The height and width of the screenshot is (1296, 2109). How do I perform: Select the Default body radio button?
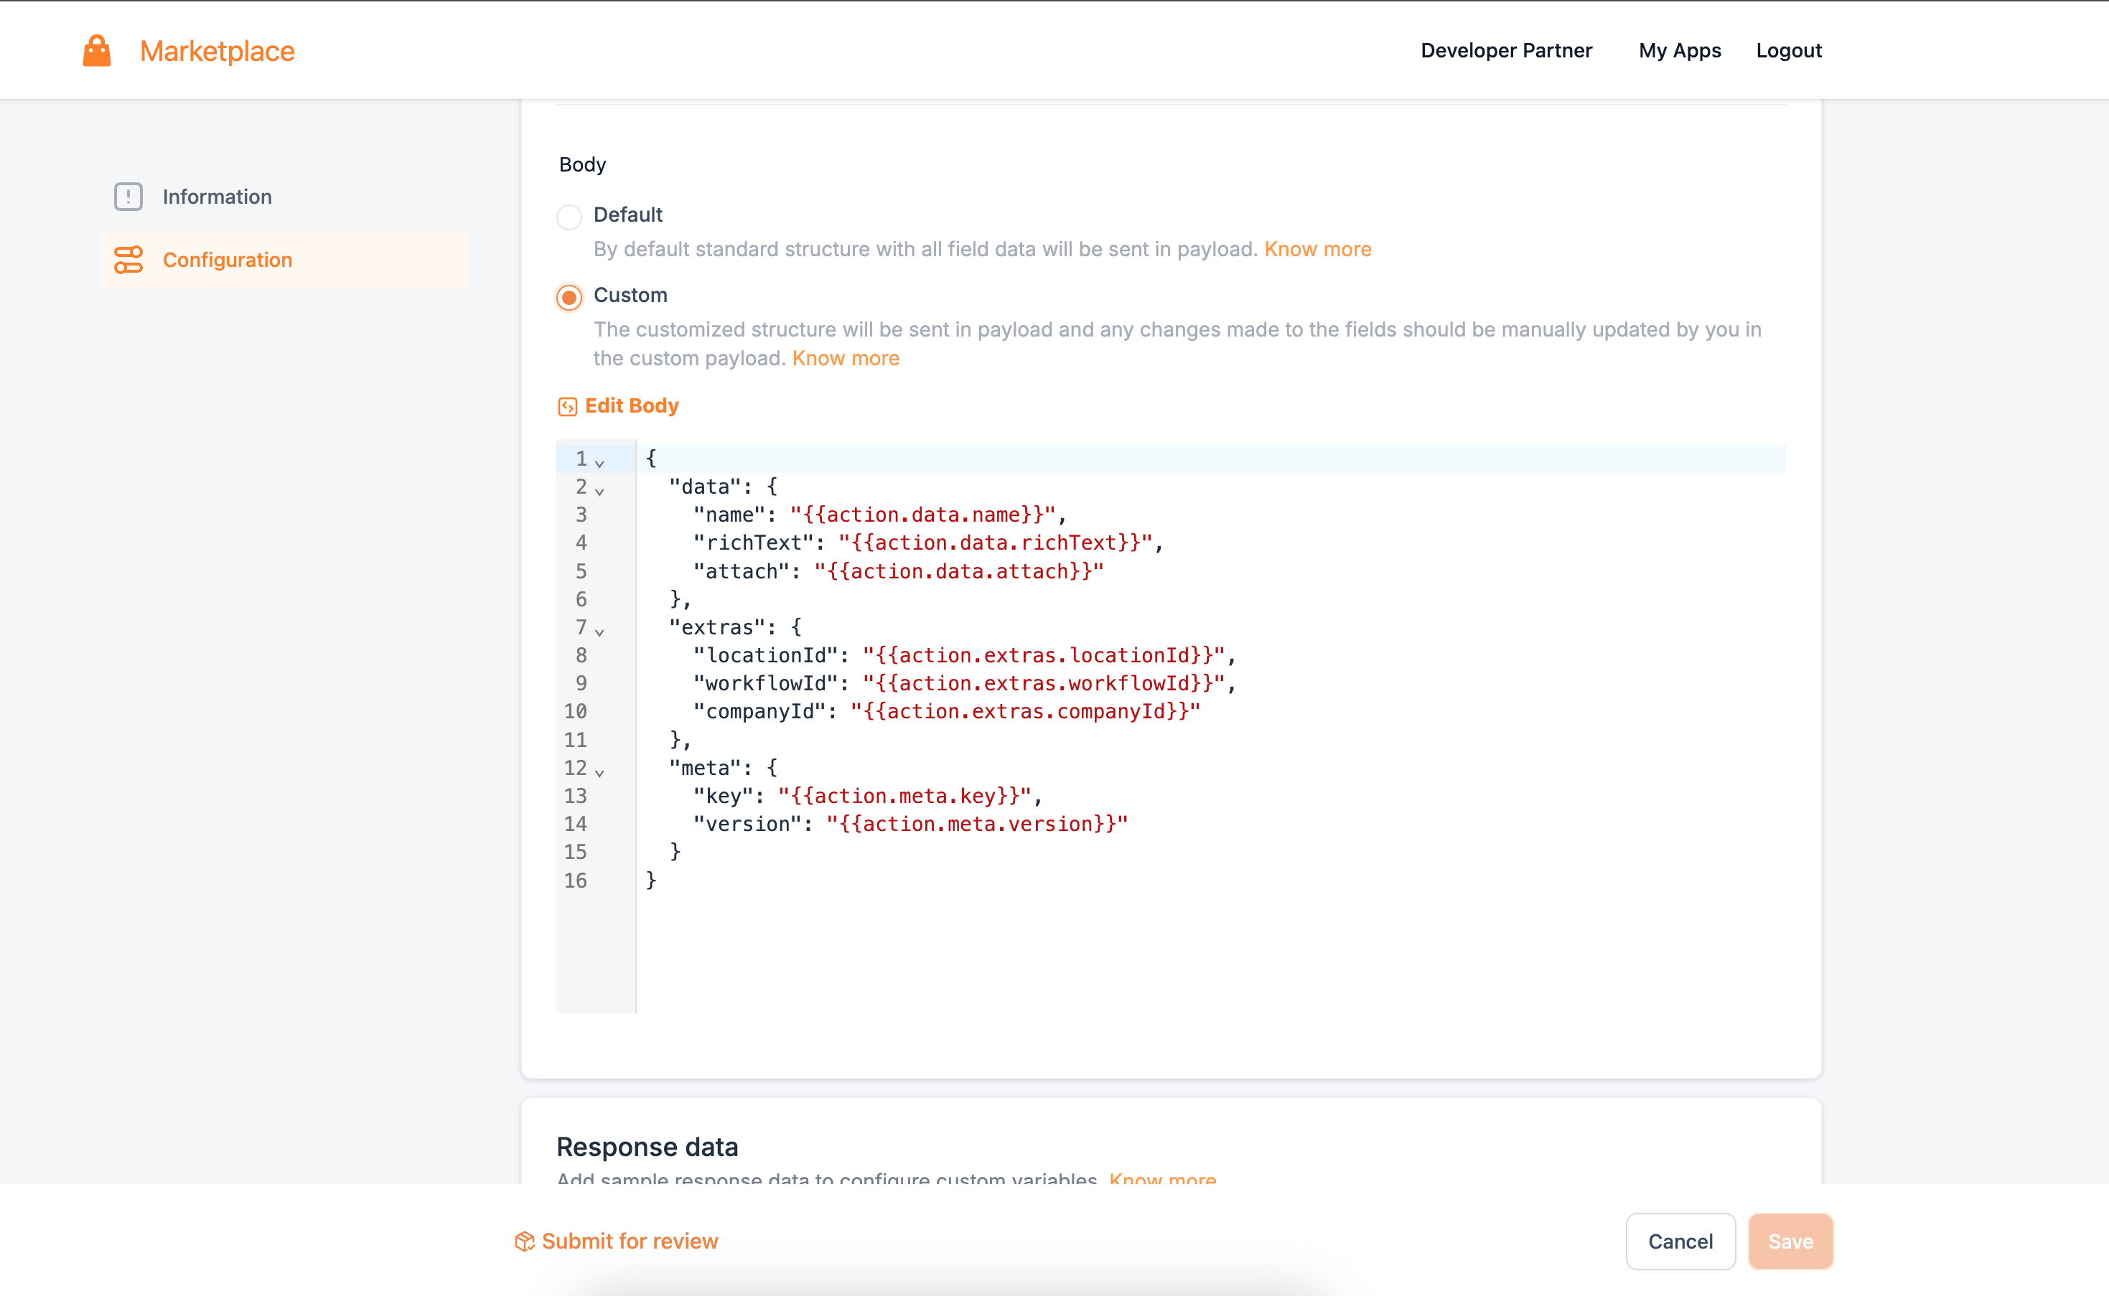(x=569, y=217)
